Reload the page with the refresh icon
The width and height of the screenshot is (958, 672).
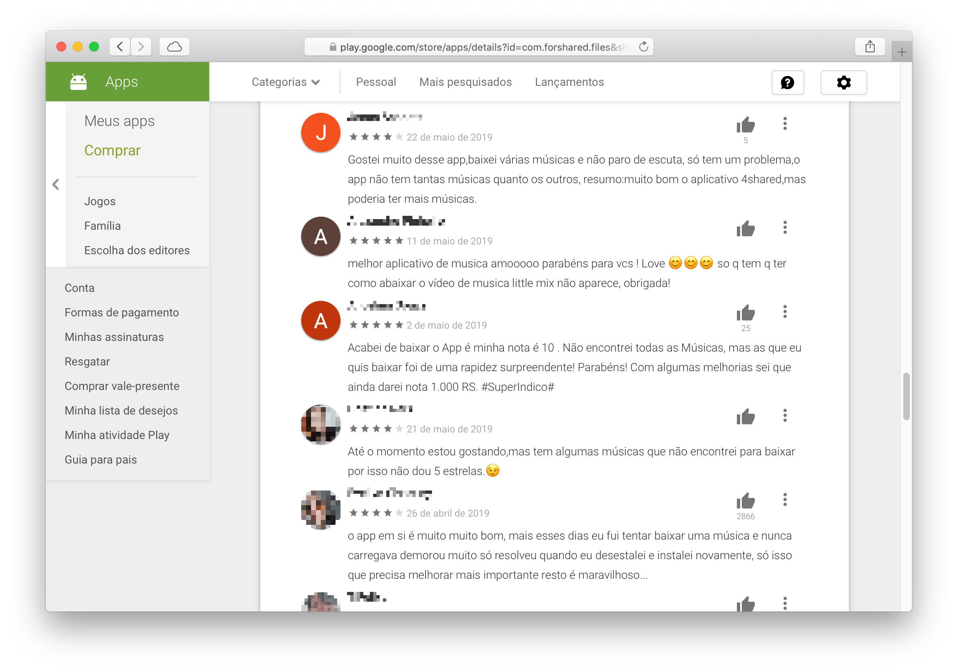pyautogui.click(x=643, y=46)
